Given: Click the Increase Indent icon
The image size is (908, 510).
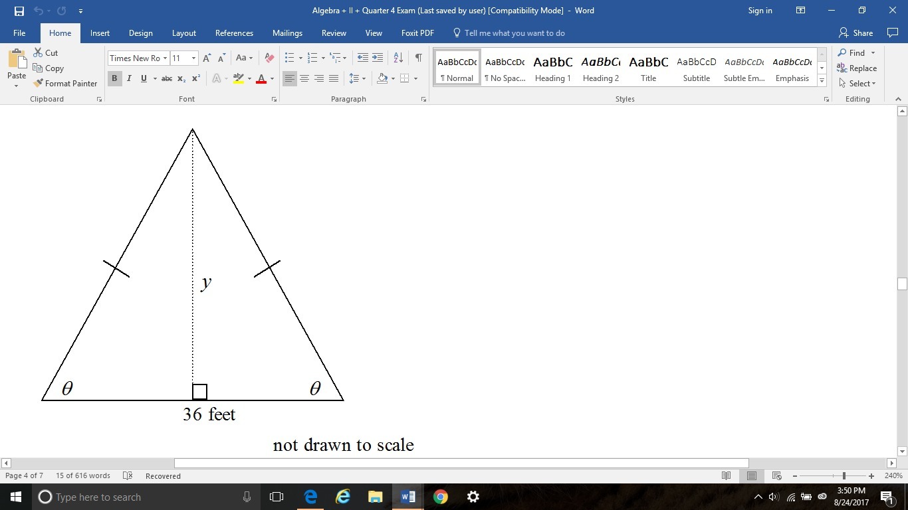Looking at the screenshot, I should point(378,58).
